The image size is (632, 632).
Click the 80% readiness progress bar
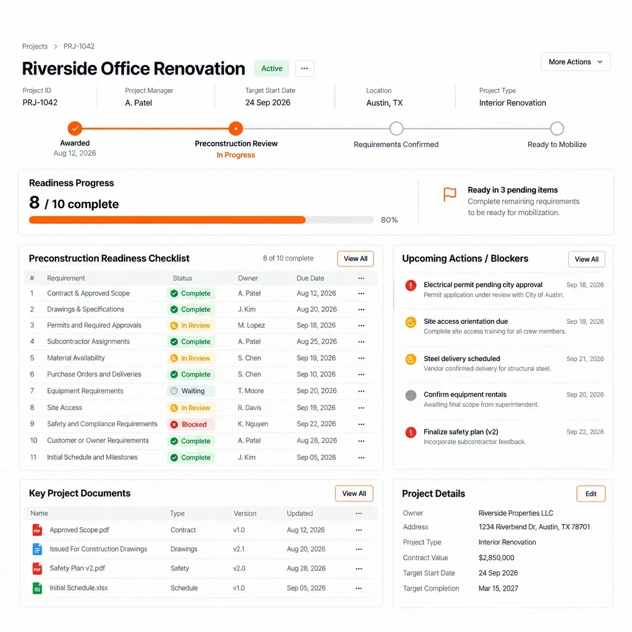201,220
